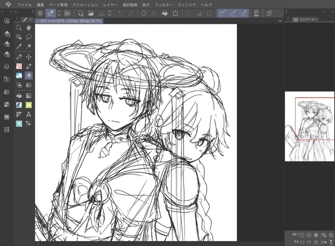Select the Lasso selection tool

click(29, 37)
